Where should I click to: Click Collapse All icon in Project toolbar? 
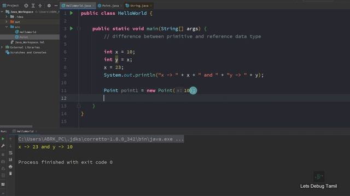pyautogui.click(x=40, y=5)
